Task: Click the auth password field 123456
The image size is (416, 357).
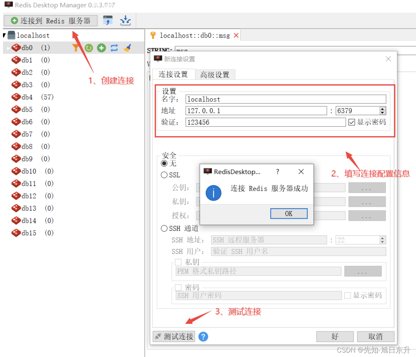Action: coord(265,122)
